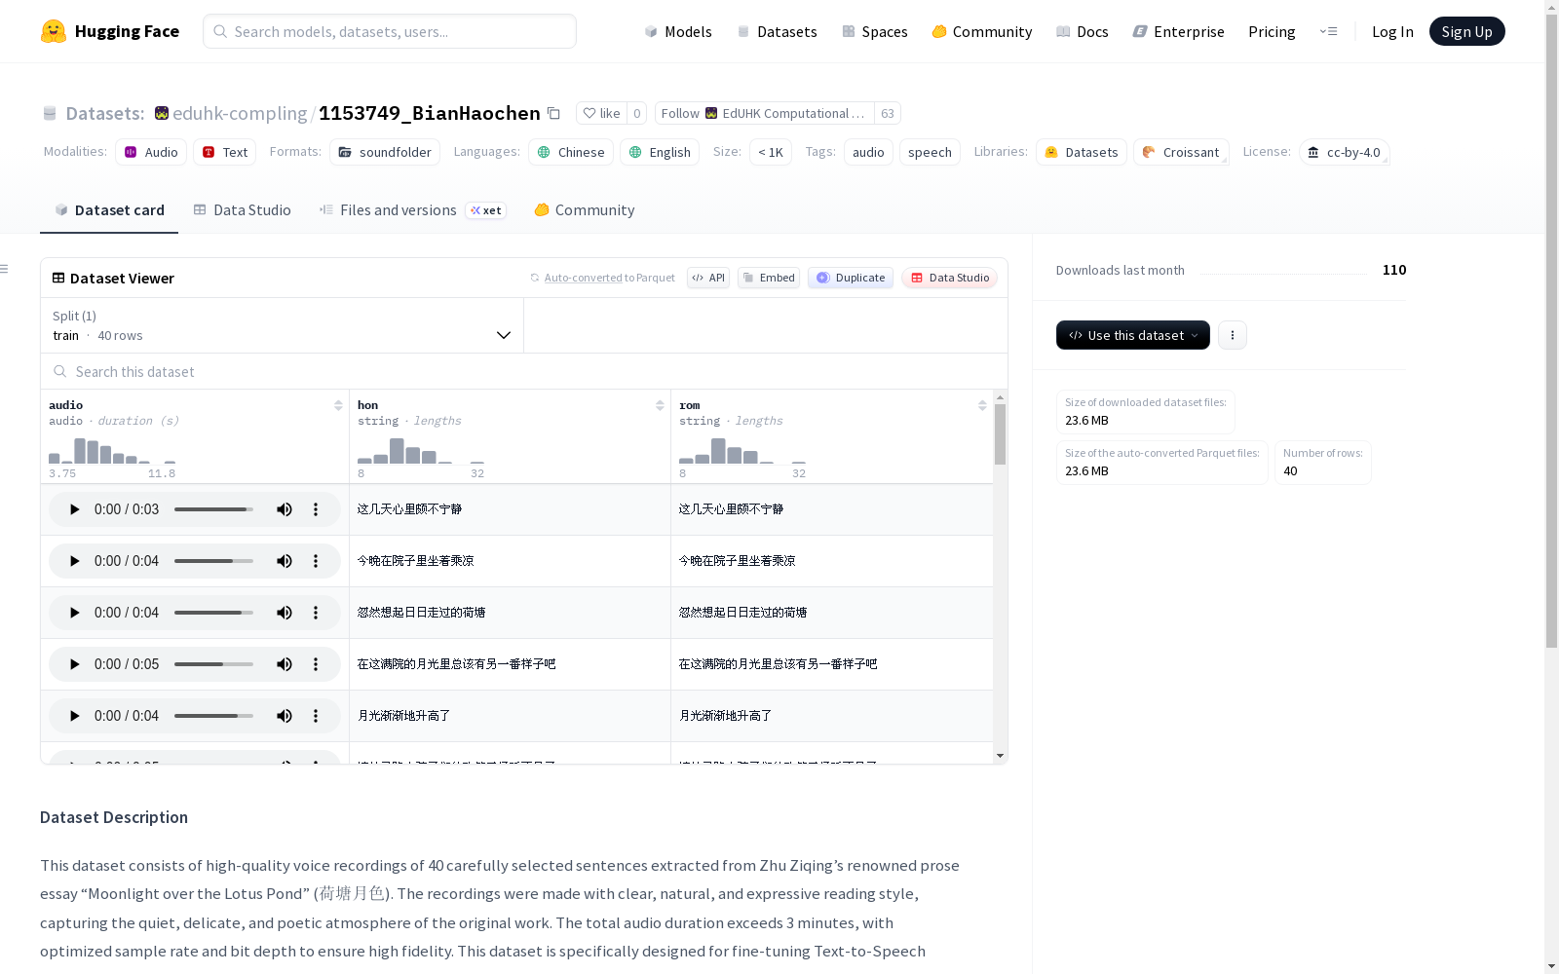Focus the Search this dataset field
1559x974 pixels.
click(524, 372)
